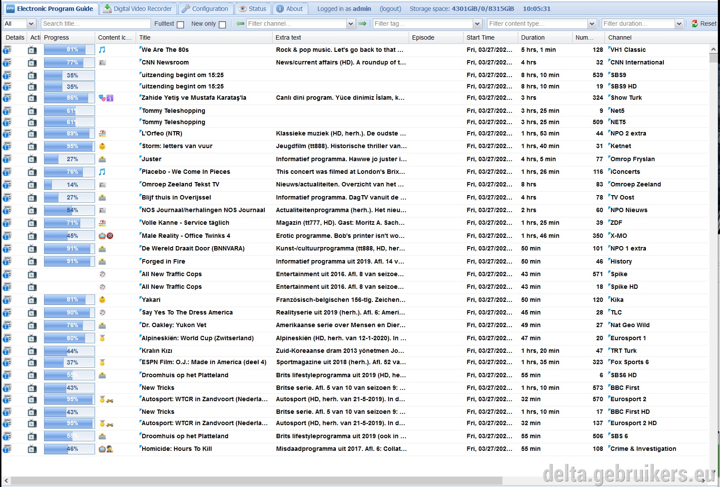
Task: Click sports medal icon on Alpineskiën row
Action: [x=102, y=338]
